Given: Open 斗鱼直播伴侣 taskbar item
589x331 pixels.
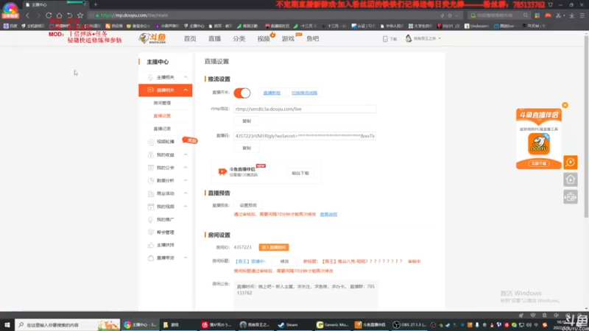Looking at the screenshot, I should pos(370,324).
